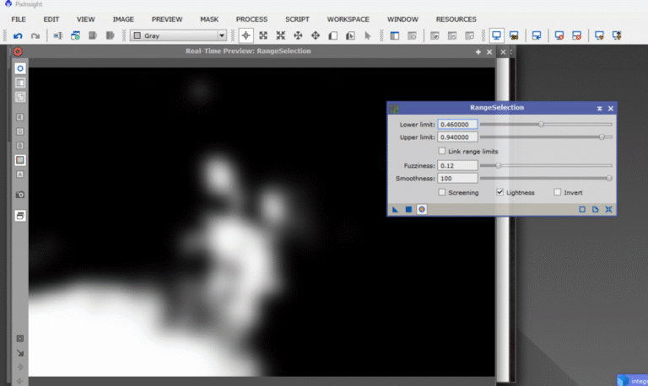This screenshot has width=648, height=386.
Task: Open the SCRIPT menu
Action: [x=297, y=19]
